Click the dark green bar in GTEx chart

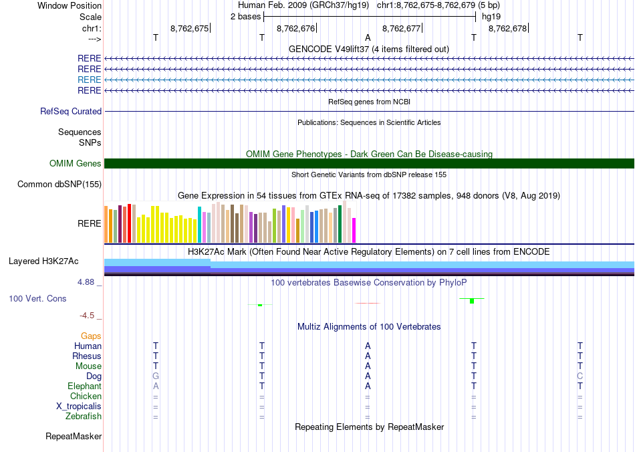pos(340,224)
